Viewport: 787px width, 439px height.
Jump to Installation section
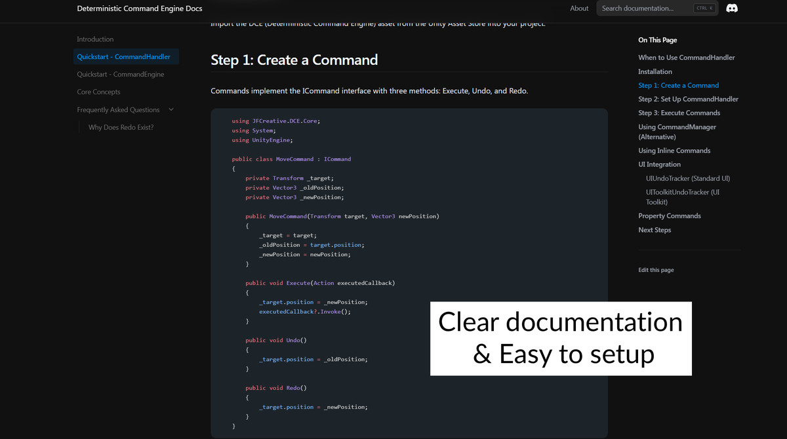point(655,71)
